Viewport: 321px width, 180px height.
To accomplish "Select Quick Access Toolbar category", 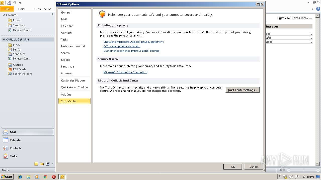I will (74, 87).
